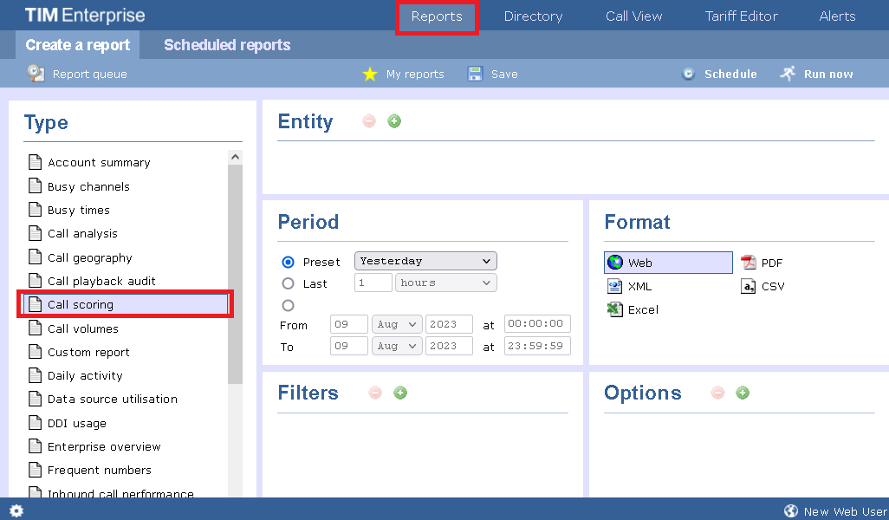This screenshot has height=520, width=889.
Task: Switch to the Directory tab
Action: click(533, 16)
